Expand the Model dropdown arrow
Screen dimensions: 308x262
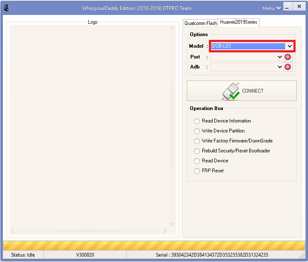point(290,46)
